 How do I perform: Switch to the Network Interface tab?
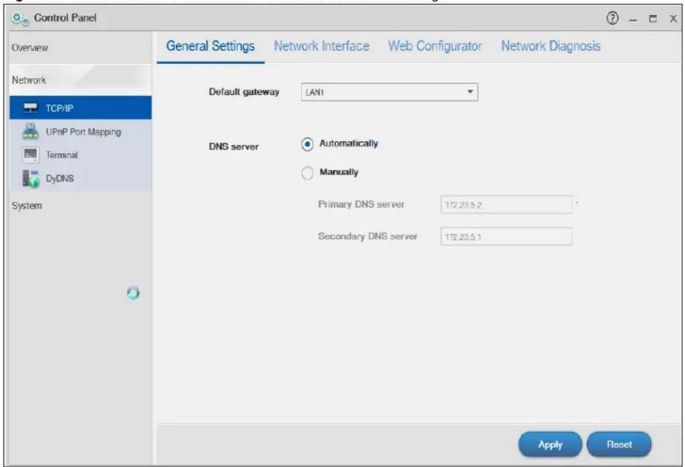click(x=321, y=46)
